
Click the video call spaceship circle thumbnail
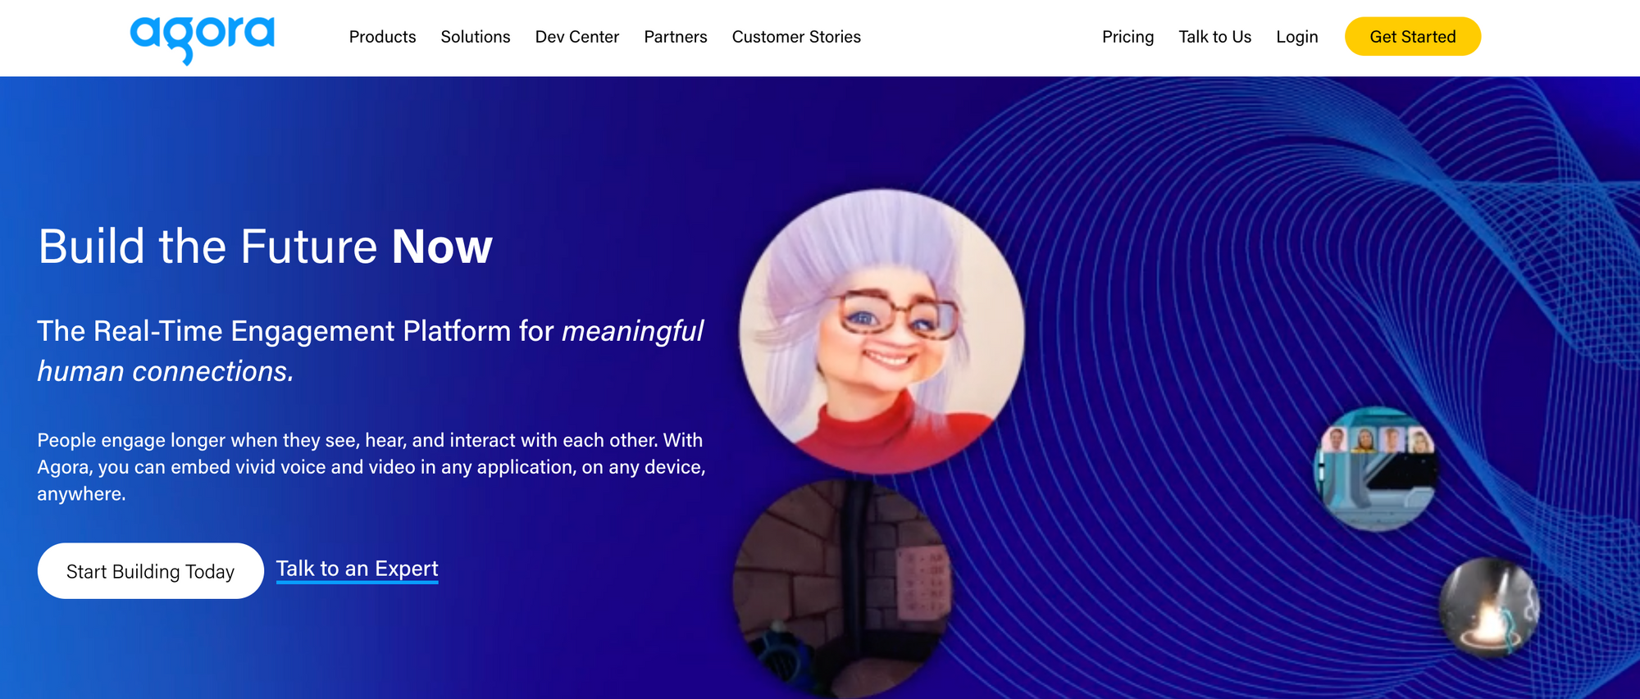click(1375, 469)
